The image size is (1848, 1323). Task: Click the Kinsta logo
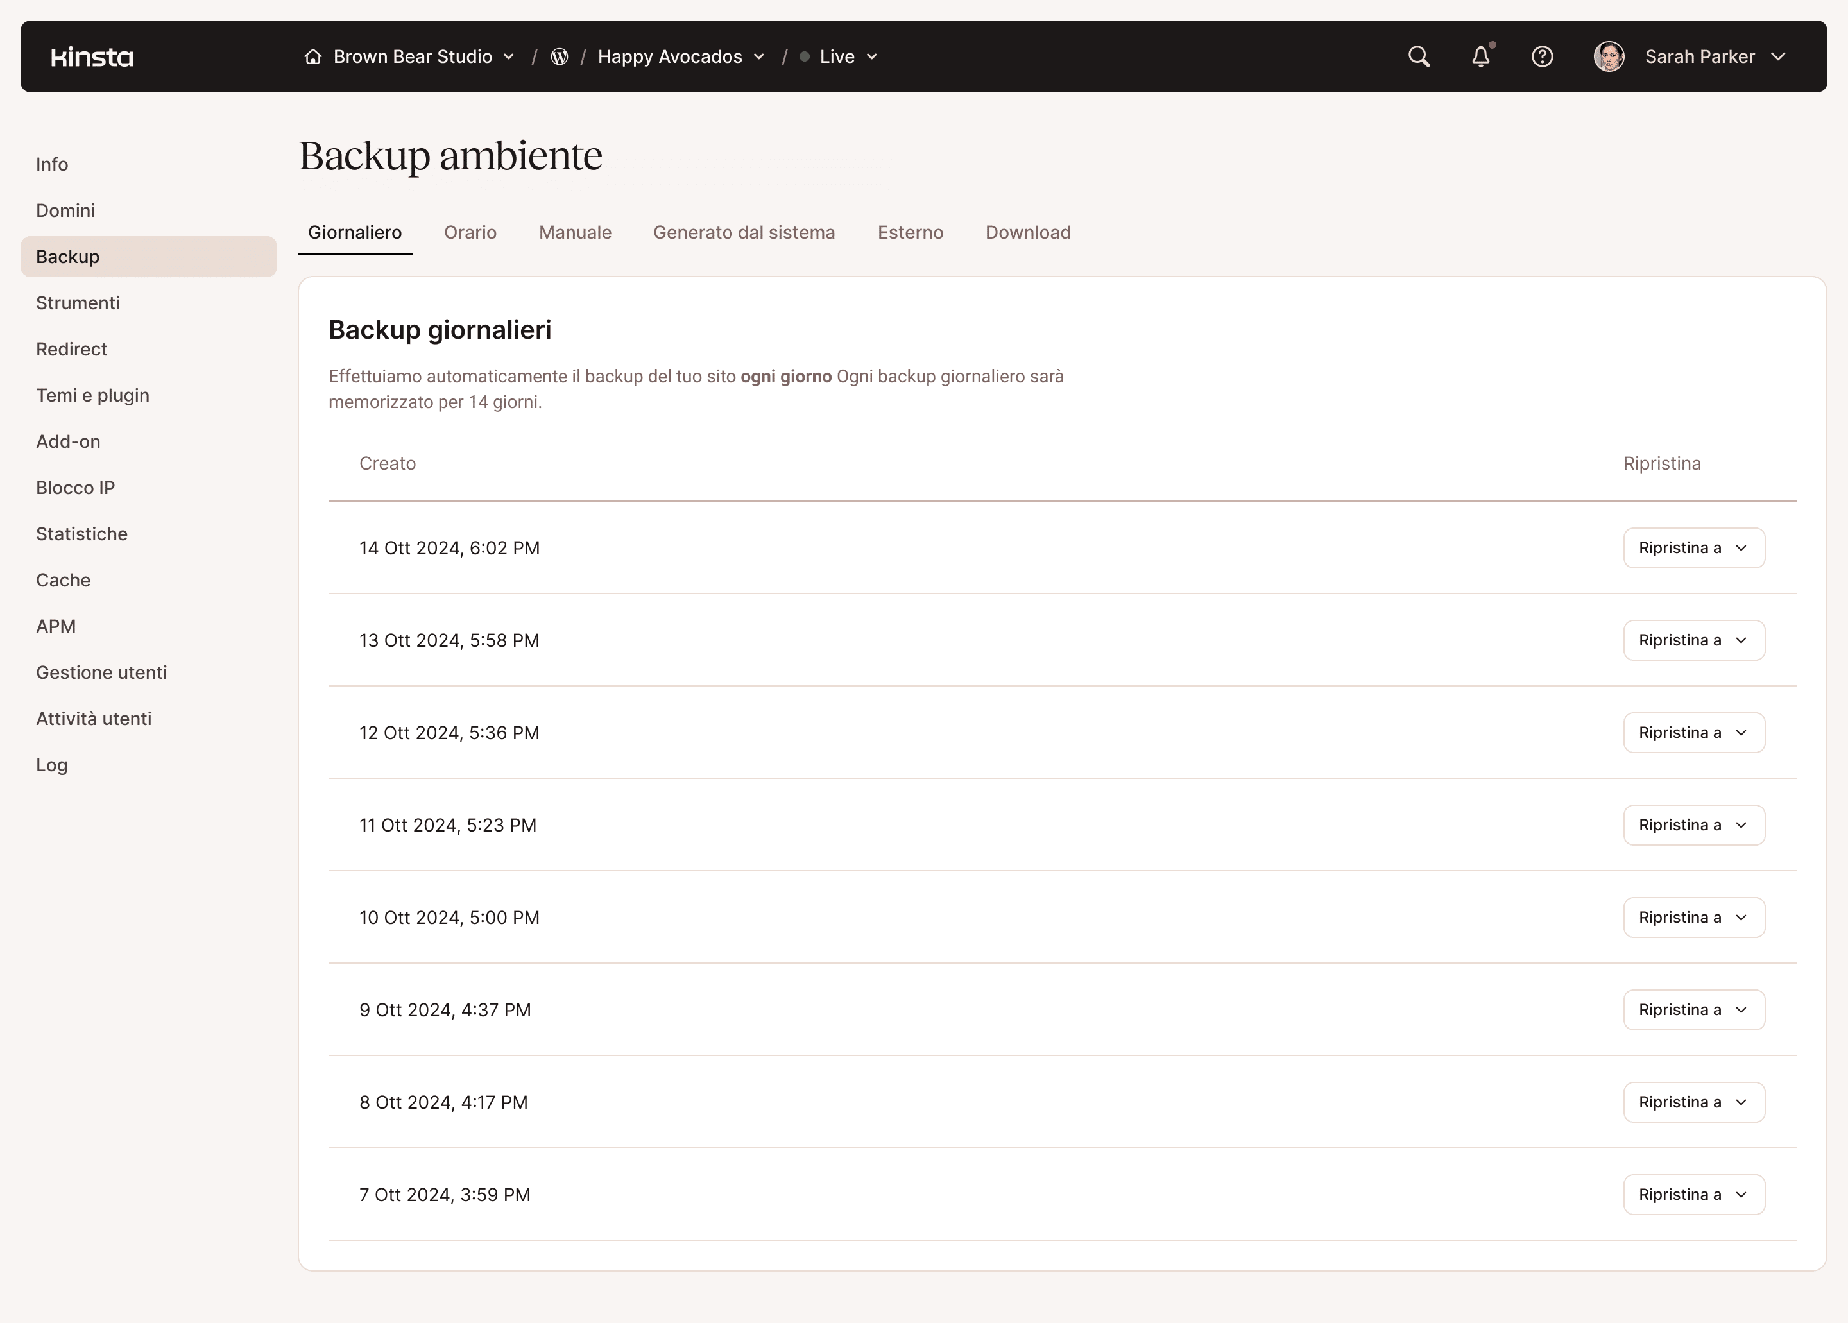(x=91, y=56)
